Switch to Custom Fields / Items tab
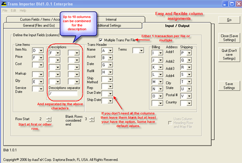This screenshot has width=242, height=163. pos(40,19)
